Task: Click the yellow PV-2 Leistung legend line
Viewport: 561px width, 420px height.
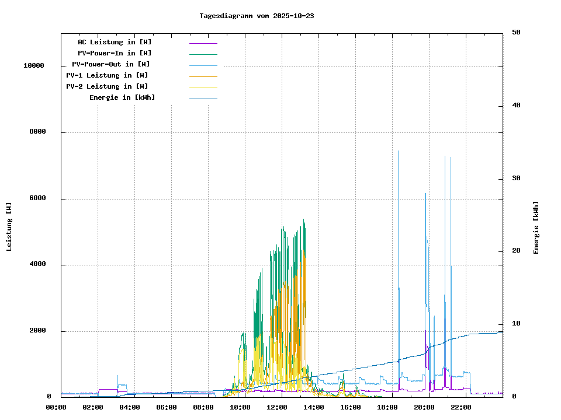Action: [203, 87]
